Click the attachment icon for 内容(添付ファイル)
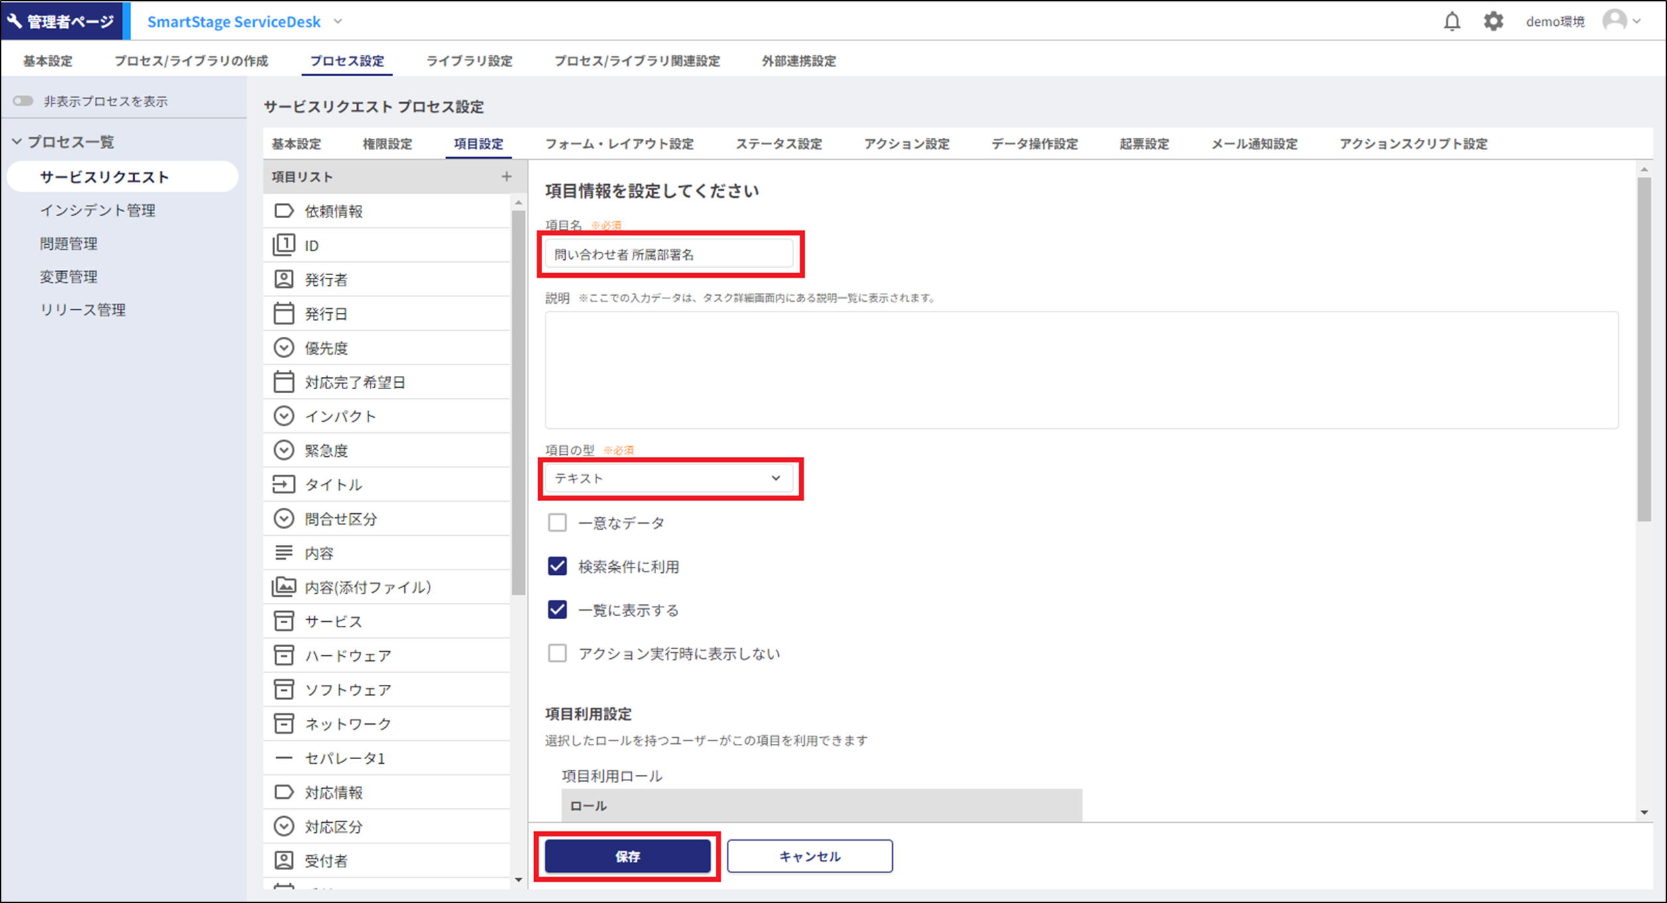This screenshot has width=1667, height=903. [284, 586]
